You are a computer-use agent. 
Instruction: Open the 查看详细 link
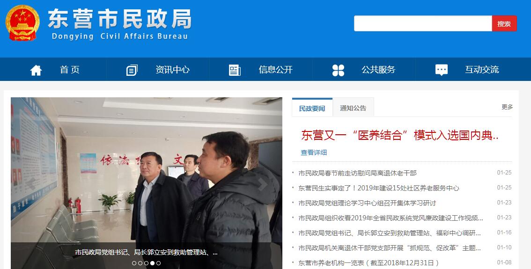pos(314,153)
